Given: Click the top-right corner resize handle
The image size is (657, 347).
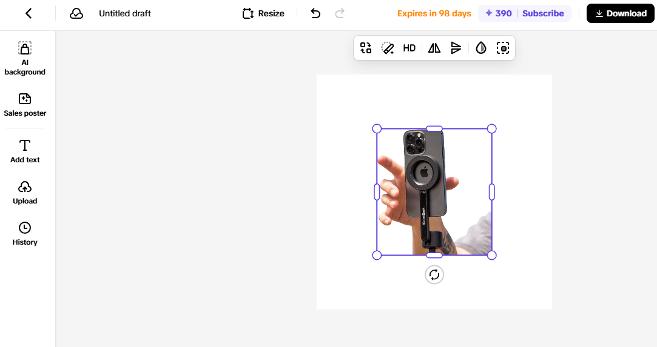Looking at the screenshot, I should [492, 128].
